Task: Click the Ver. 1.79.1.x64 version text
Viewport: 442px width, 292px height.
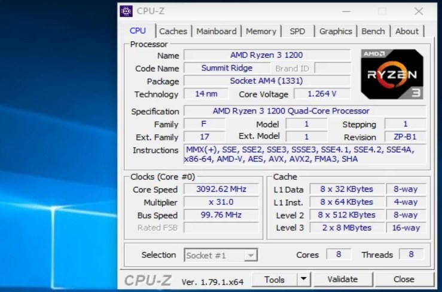Action: point(212,282)
